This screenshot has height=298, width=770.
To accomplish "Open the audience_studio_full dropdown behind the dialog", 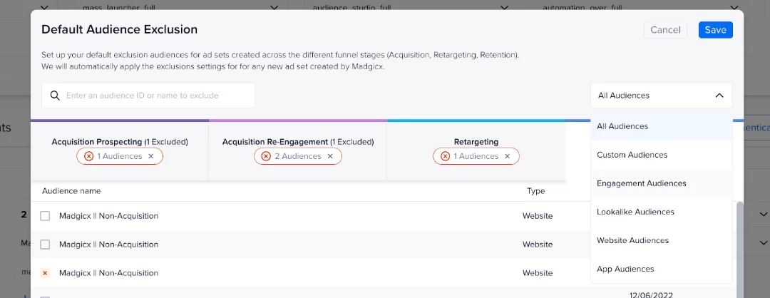I will pos(504,8).
